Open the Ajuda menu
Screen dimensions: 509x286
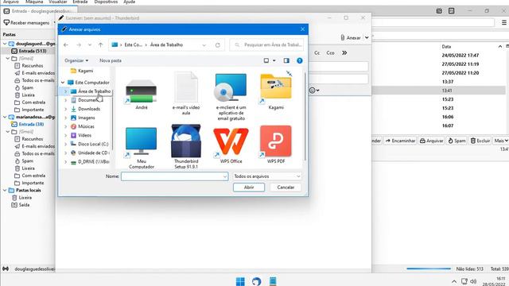click(x=129, y=2)
